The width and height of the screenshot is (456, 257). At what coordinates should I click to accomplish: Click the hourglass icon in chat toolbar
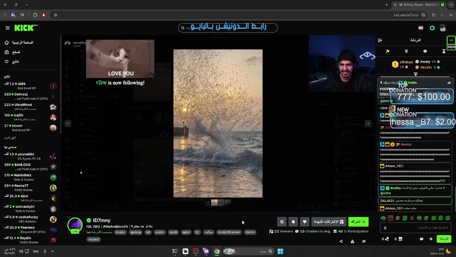tap(444, 51)
